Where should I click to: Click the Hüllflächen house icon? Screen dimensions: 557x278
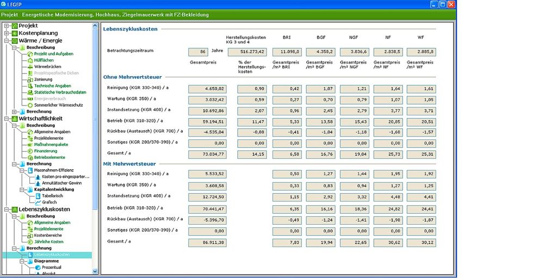[x=30, y=60]
